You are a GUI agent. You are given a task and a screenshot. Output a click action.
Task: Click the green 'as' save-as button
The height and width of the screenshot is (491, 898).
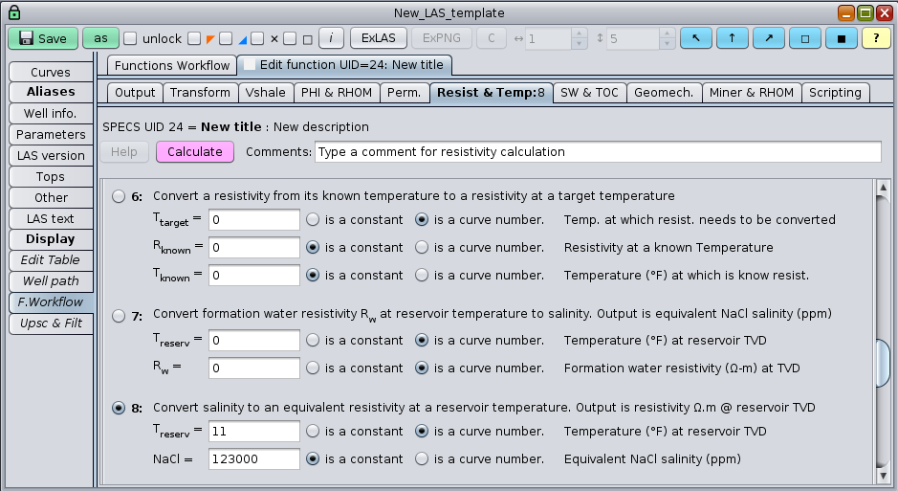pos(100,38)
